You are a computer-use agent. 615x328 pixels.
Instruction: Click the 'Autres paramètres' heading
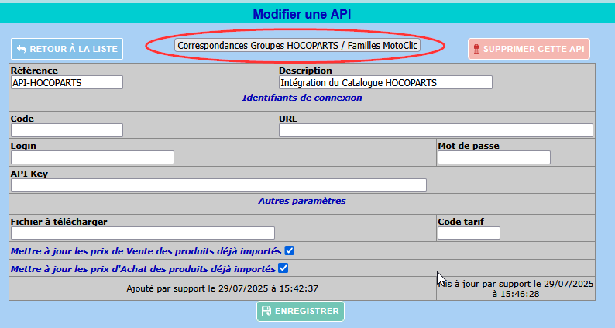[302, 201]
